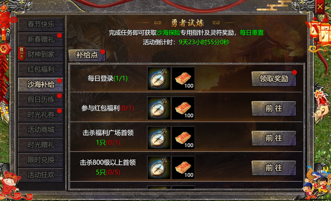
Task: Open 红包福利 sidebar tab
Action: pyautogui.click(x=41, y=70)
